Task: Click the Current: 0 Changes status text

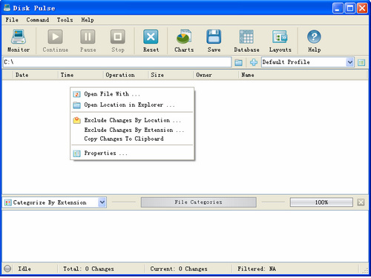Action: coord(179,268)
